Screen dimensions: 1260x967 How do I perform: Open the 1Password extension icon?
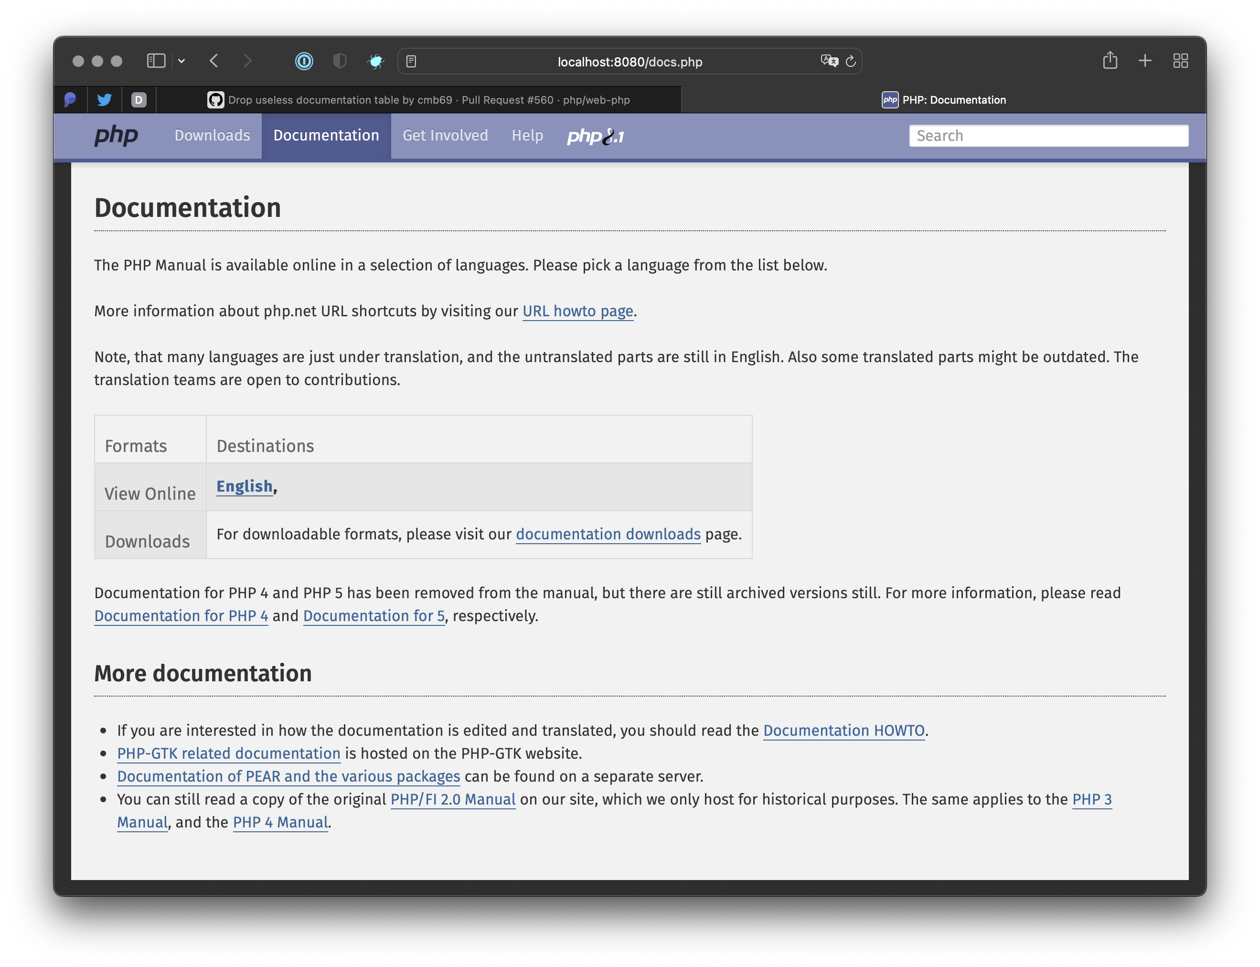pyautogui.click(x=304, y=61)
